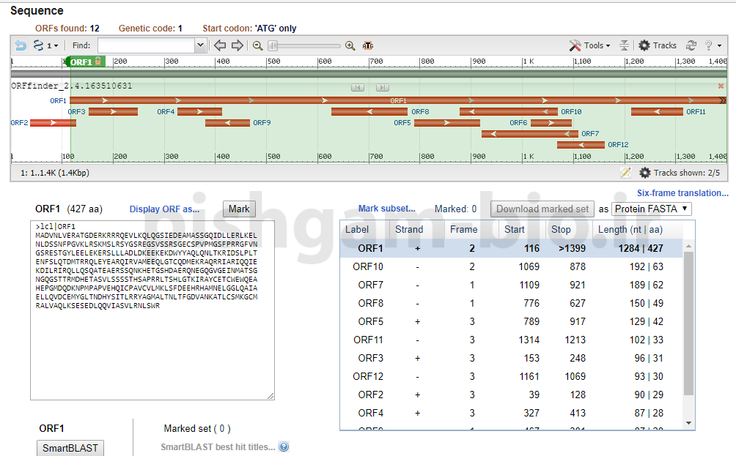Image resolution: width=736 pixels, height=456 pixels.
Task: Click the pencil edit icon in status bar
Action: pos(625,173)
